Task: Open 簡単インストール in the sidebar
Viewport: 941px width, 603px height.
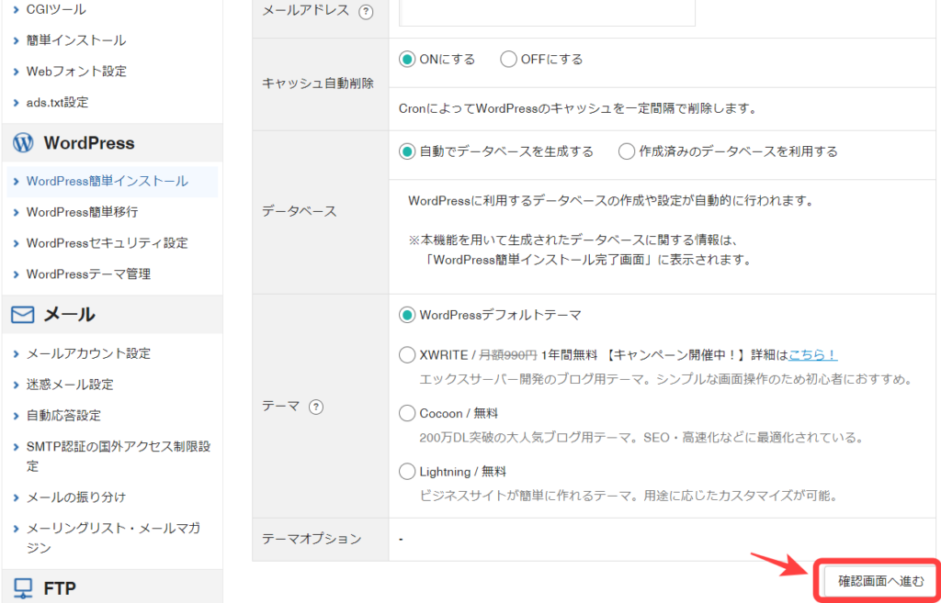Action: click(76, 40)
